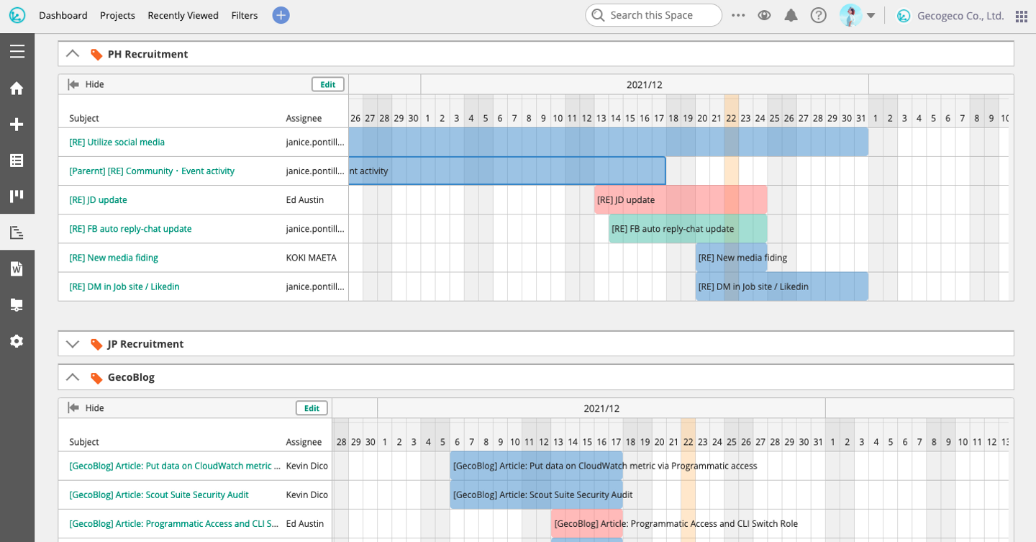The width and height of the screenshot is (1036, 542).
Task: Open the [RE] JD update issue link
Action: [x=98, y=200]
